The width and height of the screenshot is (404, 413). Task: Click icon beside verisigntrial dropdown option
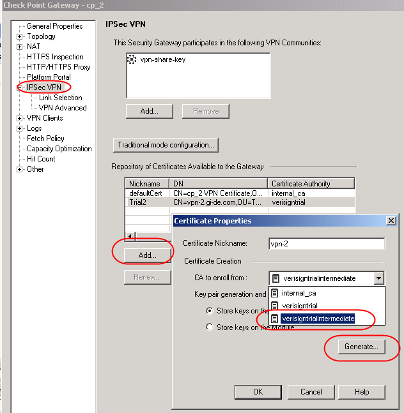(x=275, y=306)
